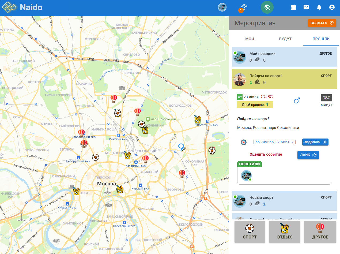This screenshot has width=340, height=254.
Task: Click the green globe search icon
Action: point(267,7)
